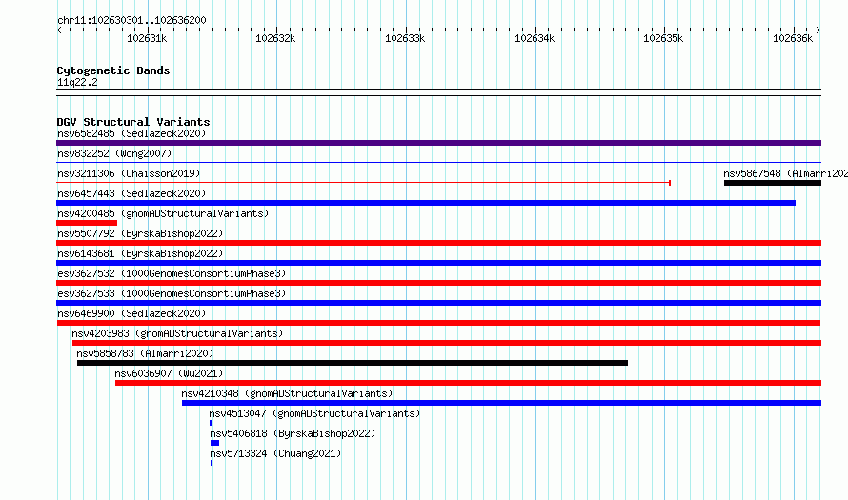Image resolution: width=848 pixels, height=500 pixels.
Task: Click the blue nsv4210348 variant bar
Action: pos(502,403)
